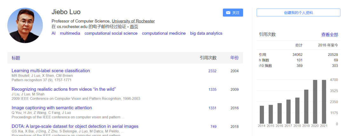Open 'Recognizing realistic actions from videos' paper
343x136 pixels.
64,89
